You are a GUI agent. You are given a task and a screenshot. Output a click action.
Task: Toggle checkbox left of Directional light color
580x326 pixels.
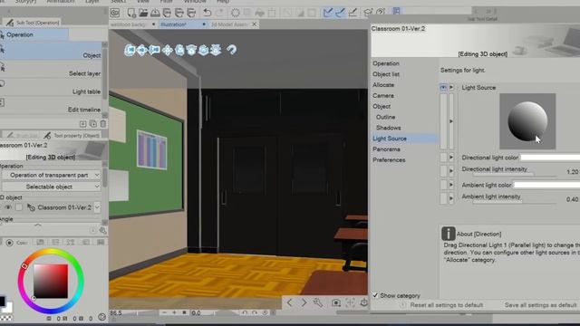[443, 157]
